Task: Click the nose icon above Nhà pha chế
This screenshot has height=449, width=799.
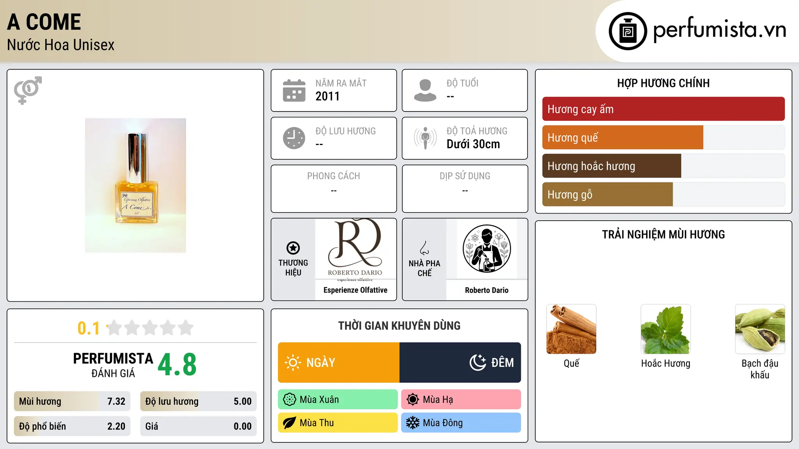Action: point(424,248)
